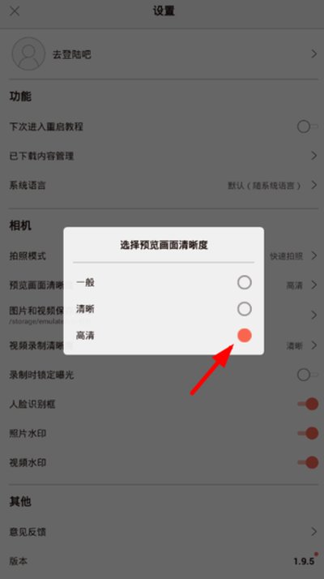Turn off 视频水印 switch
Viewport: 324px width, 579px height.
pos(308,462)
